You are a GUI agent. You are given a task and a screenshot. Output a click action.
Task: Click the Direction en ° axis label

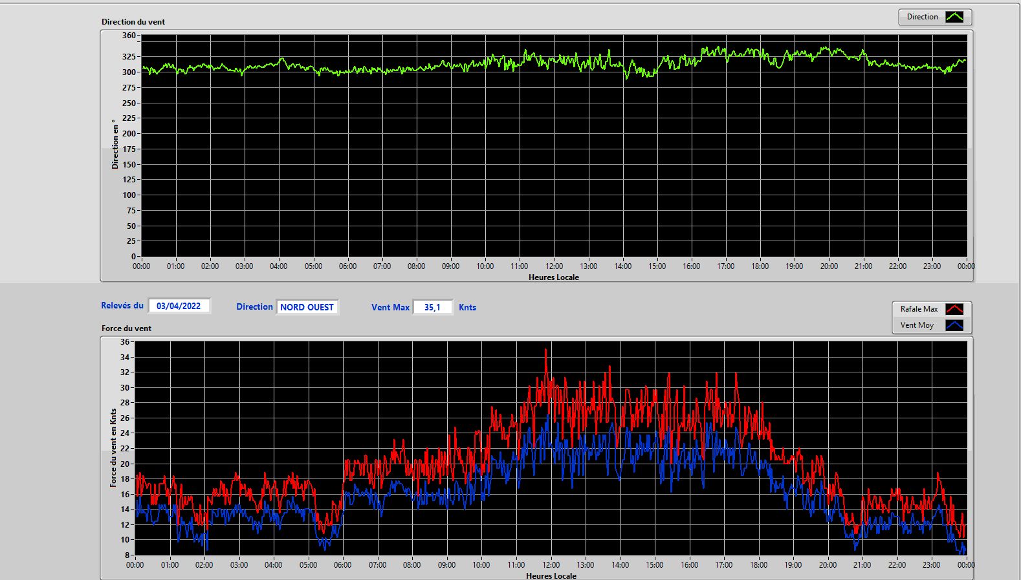(x=115, y=144)
